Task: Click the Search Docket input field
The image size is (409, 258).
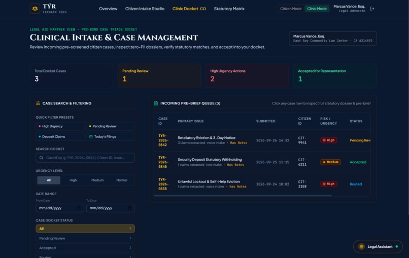Action: click(x=85, y=158)
